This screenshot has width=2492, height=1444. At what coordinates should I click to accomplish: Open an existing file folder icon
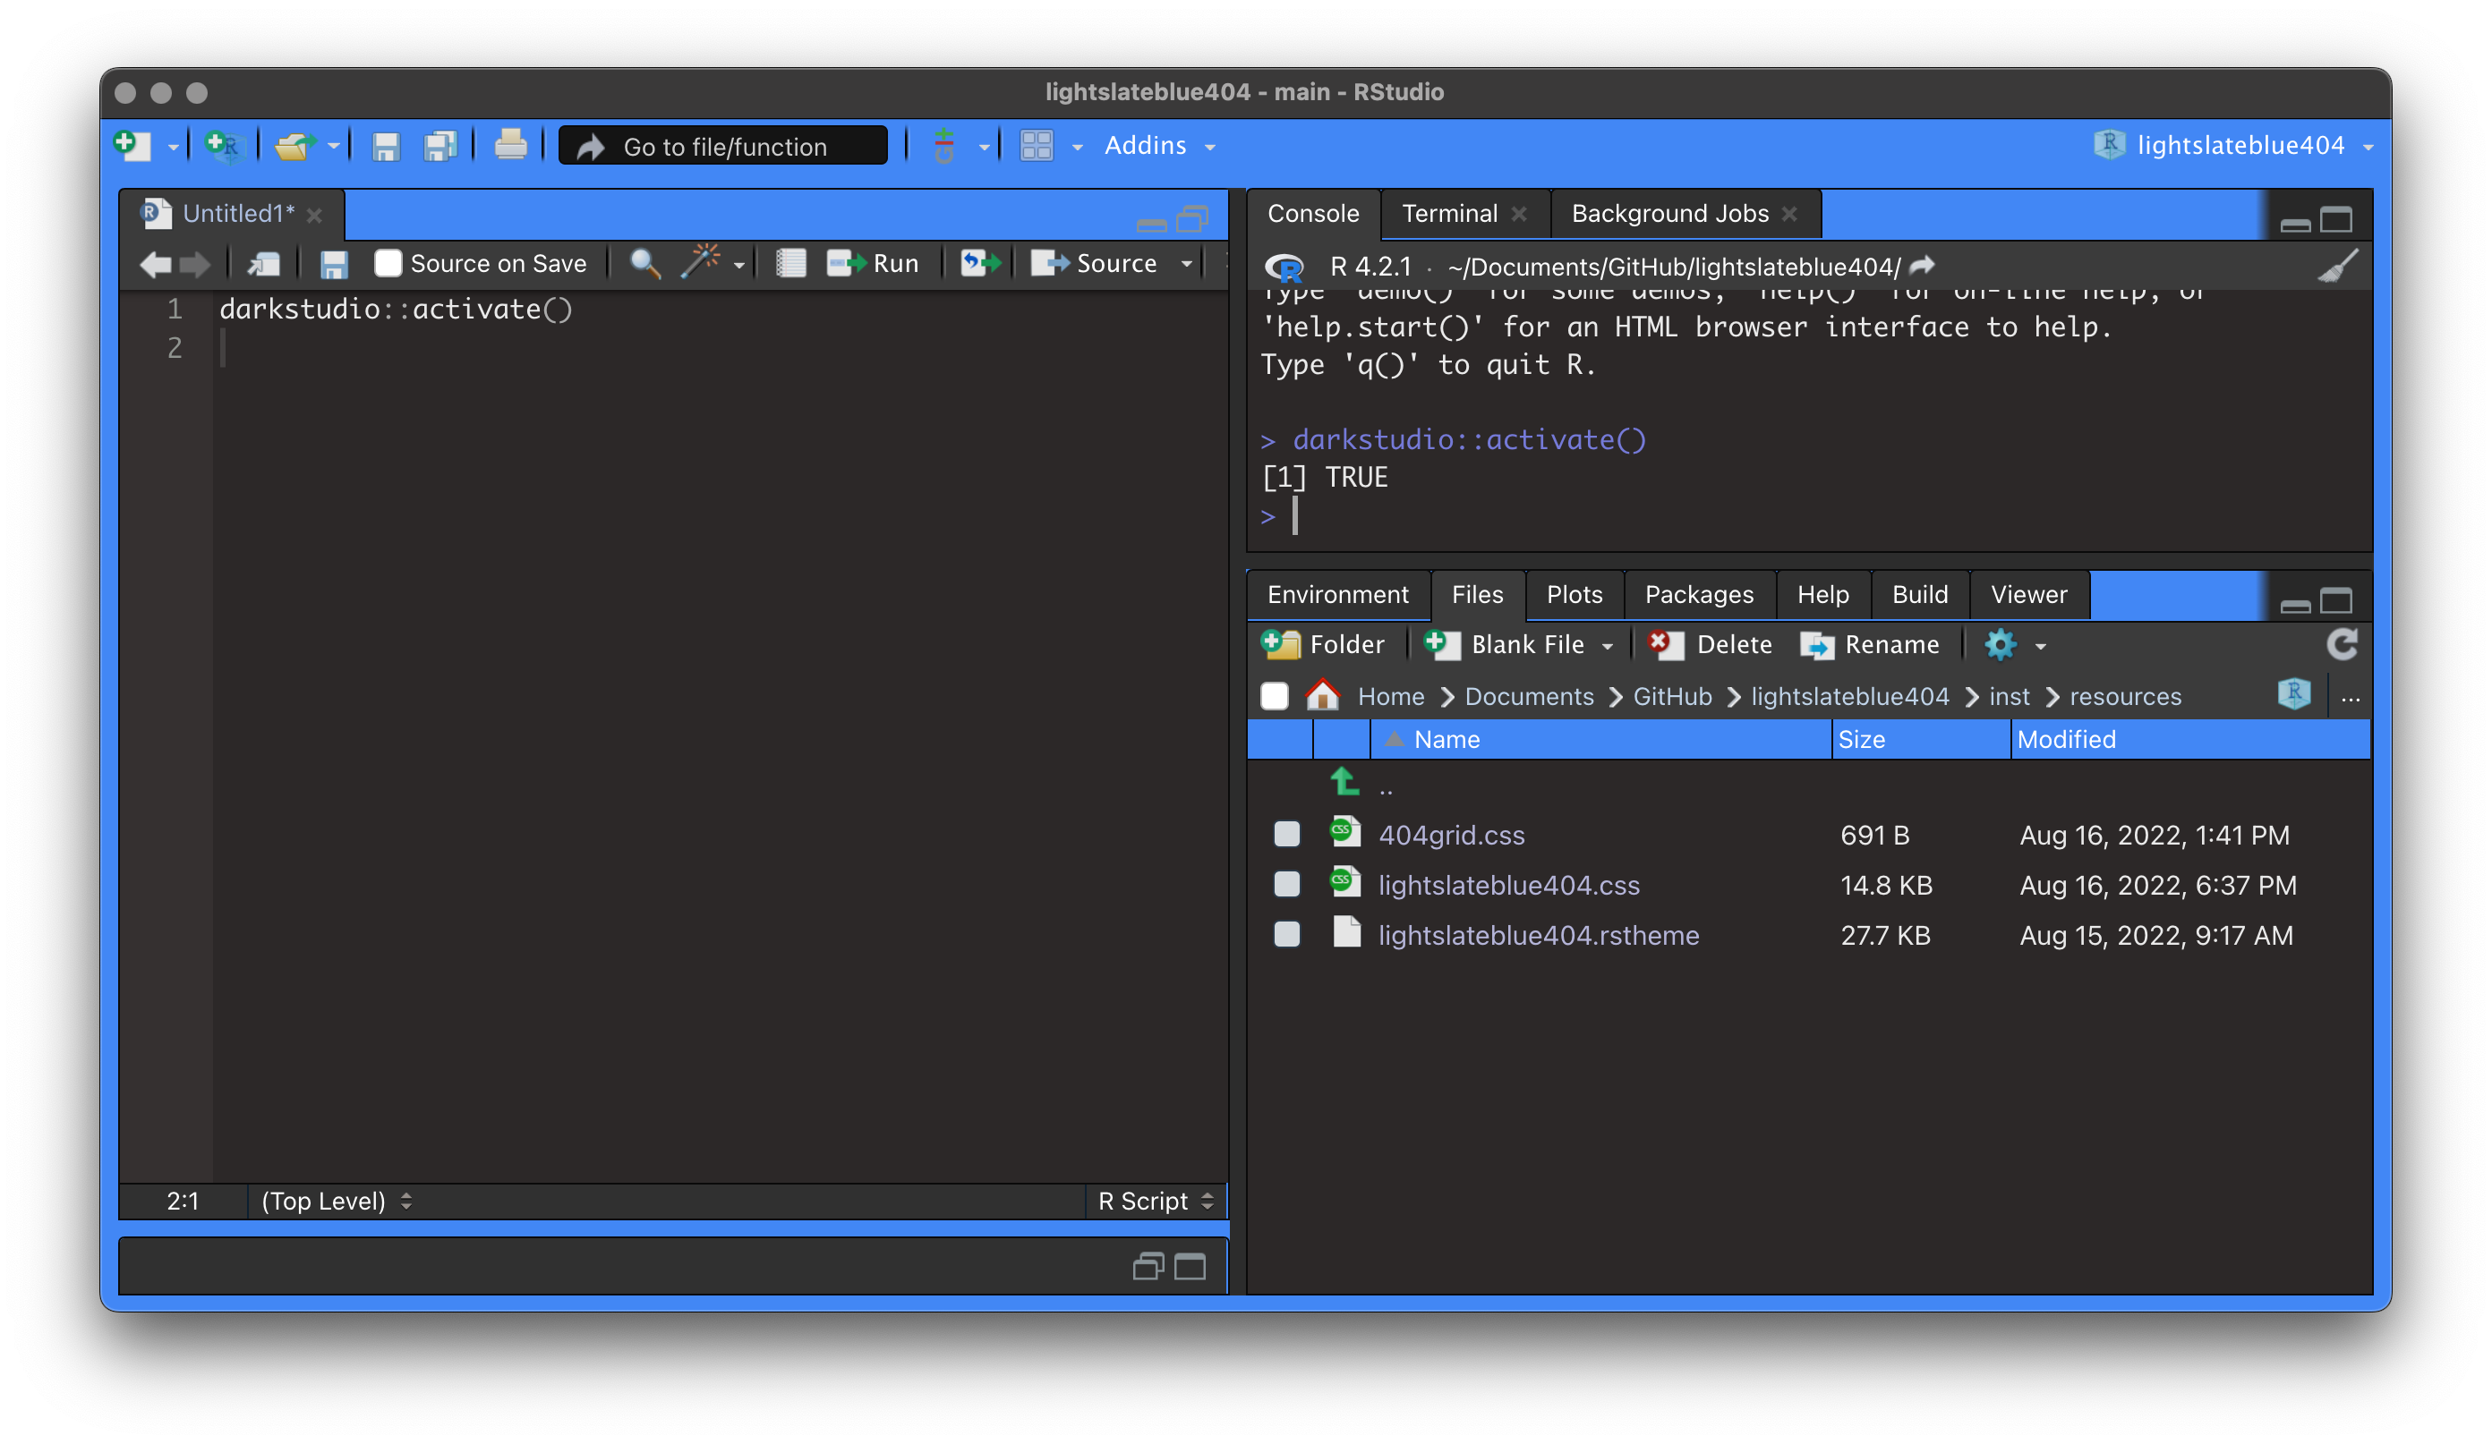click(294, 146)
